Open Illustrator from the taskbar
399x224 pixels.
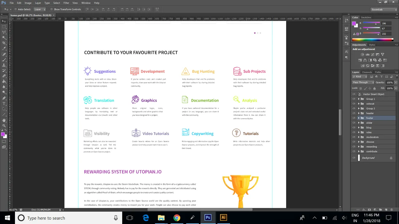(x=223, y=218)
